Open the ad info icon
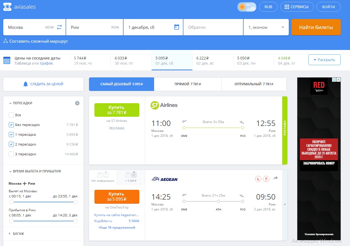 click(x=334, y=80)
